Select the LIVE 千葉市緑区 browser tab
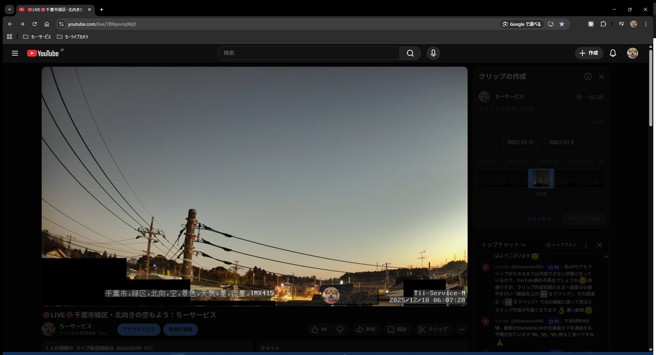This screenshot has width=656, height=355. tap(54, 9)
